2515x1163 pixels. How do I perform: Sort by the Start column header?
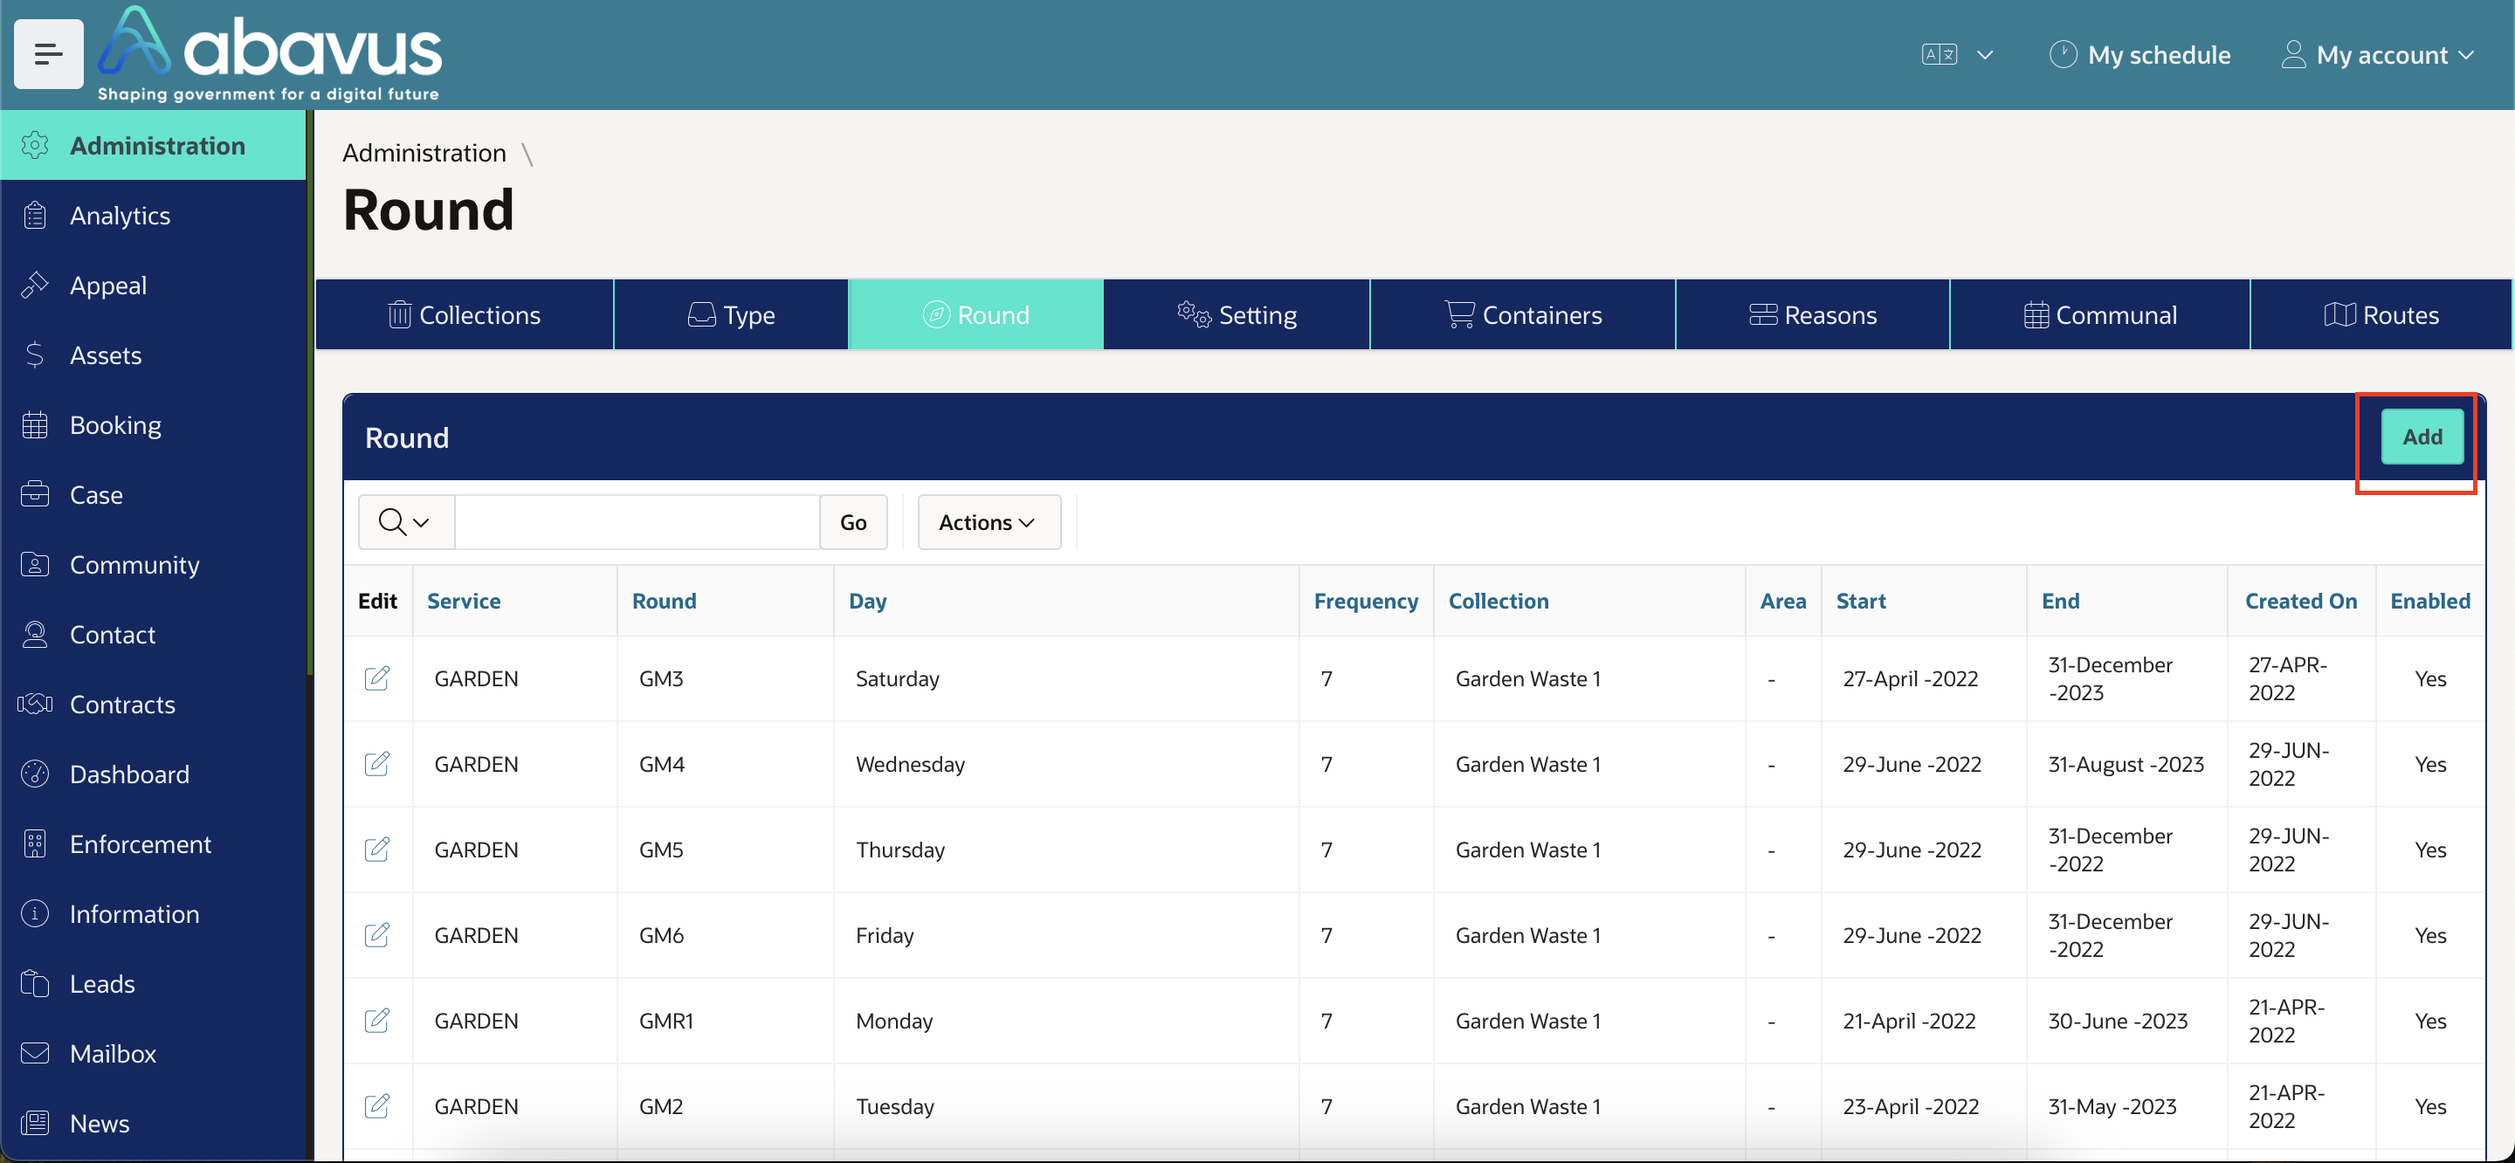pyautogui.click(x=1861, y=601)
